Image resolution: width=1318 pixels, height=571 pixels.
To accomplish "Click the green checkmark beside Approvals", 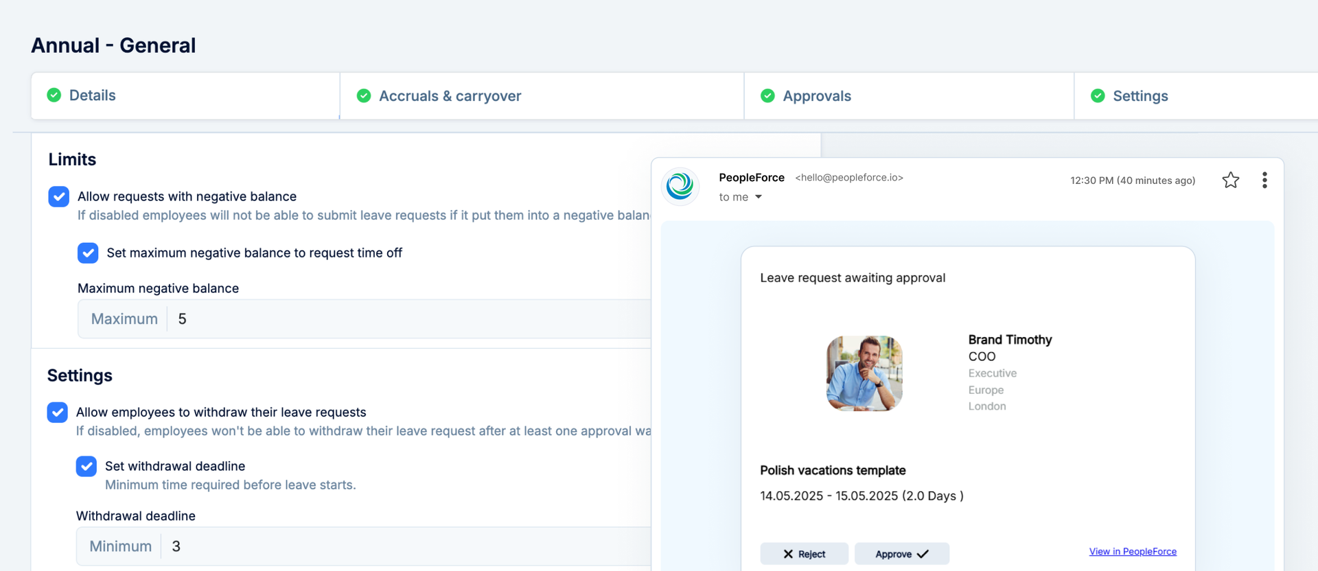I will pos(767,96).
